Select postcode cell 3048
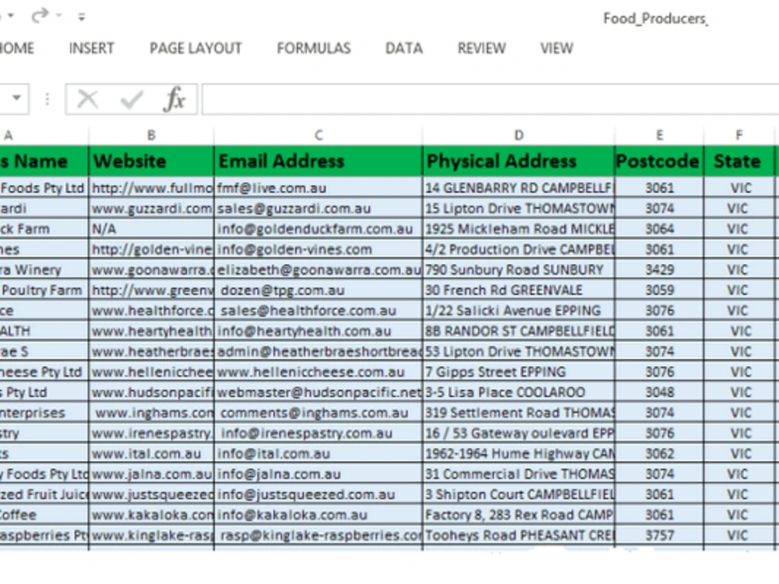Viewport: 779px width, 584px height. click(x=659, y=392)
